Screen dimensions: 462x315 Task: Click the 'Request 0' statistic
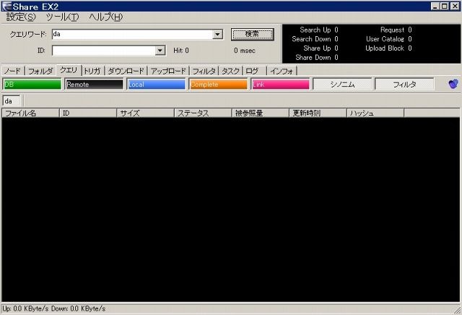396,30
